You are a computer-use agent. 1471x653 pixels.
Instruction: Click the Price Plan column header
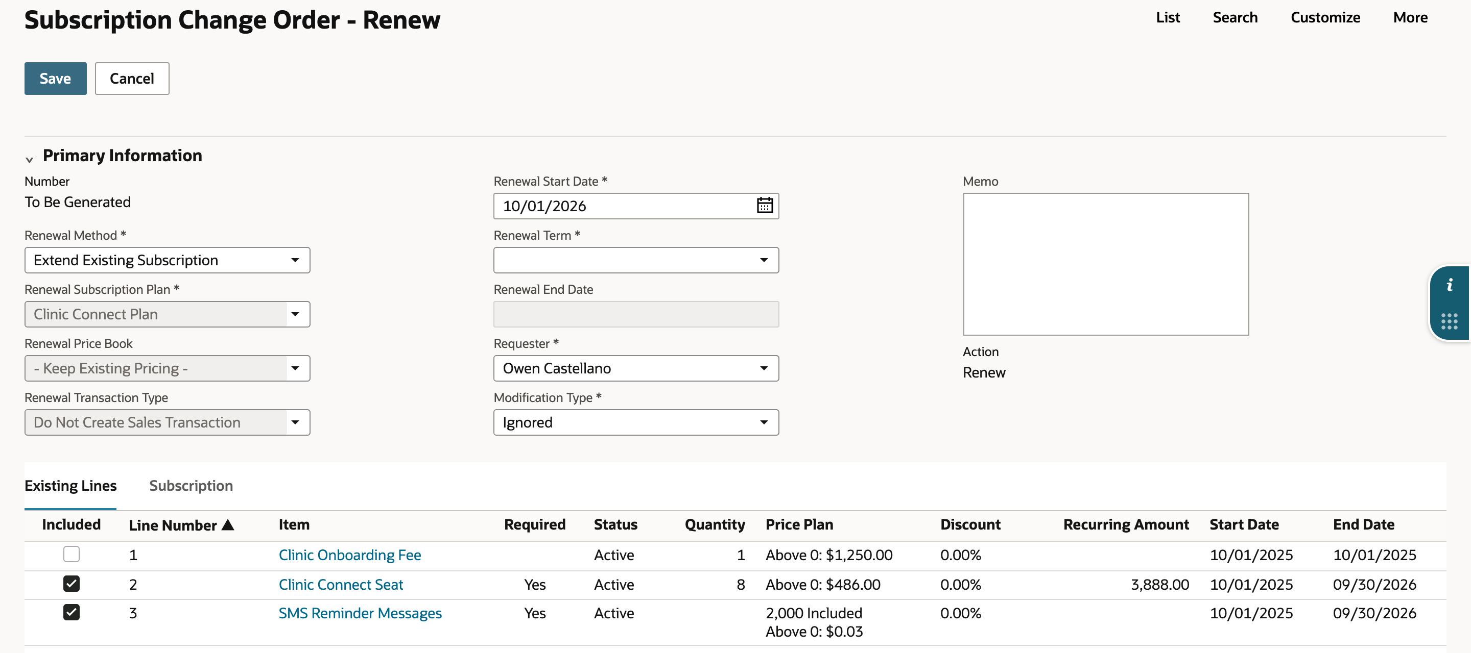click(799, 524)
